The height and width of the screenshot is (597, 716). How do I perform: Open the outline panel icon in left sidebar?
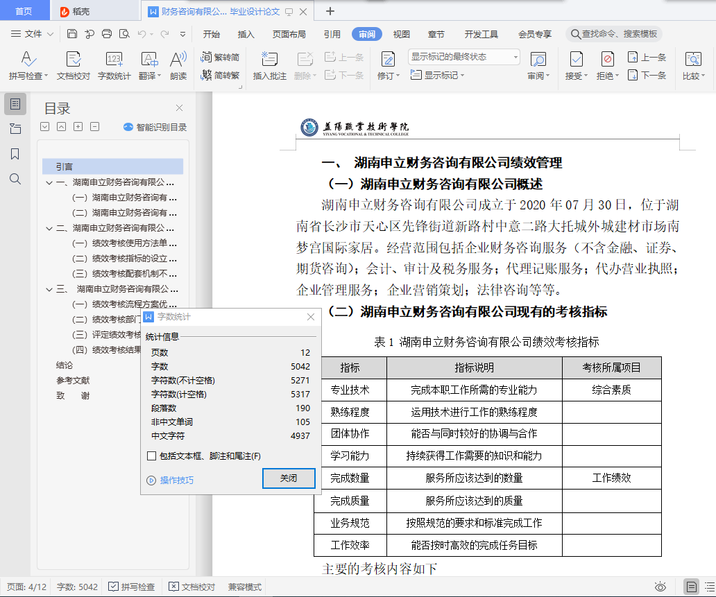click(x=15, y=104)
